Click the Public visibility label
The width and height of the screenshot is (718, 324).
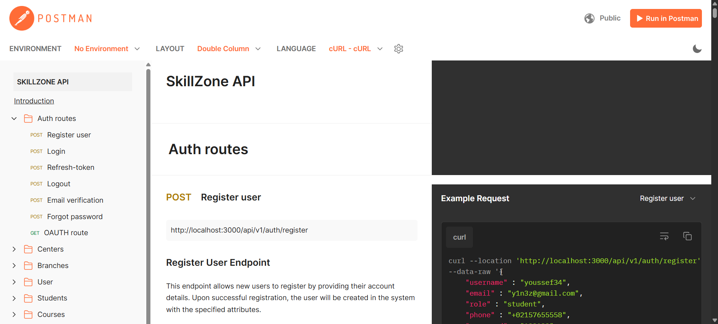(x=610, y=18)
